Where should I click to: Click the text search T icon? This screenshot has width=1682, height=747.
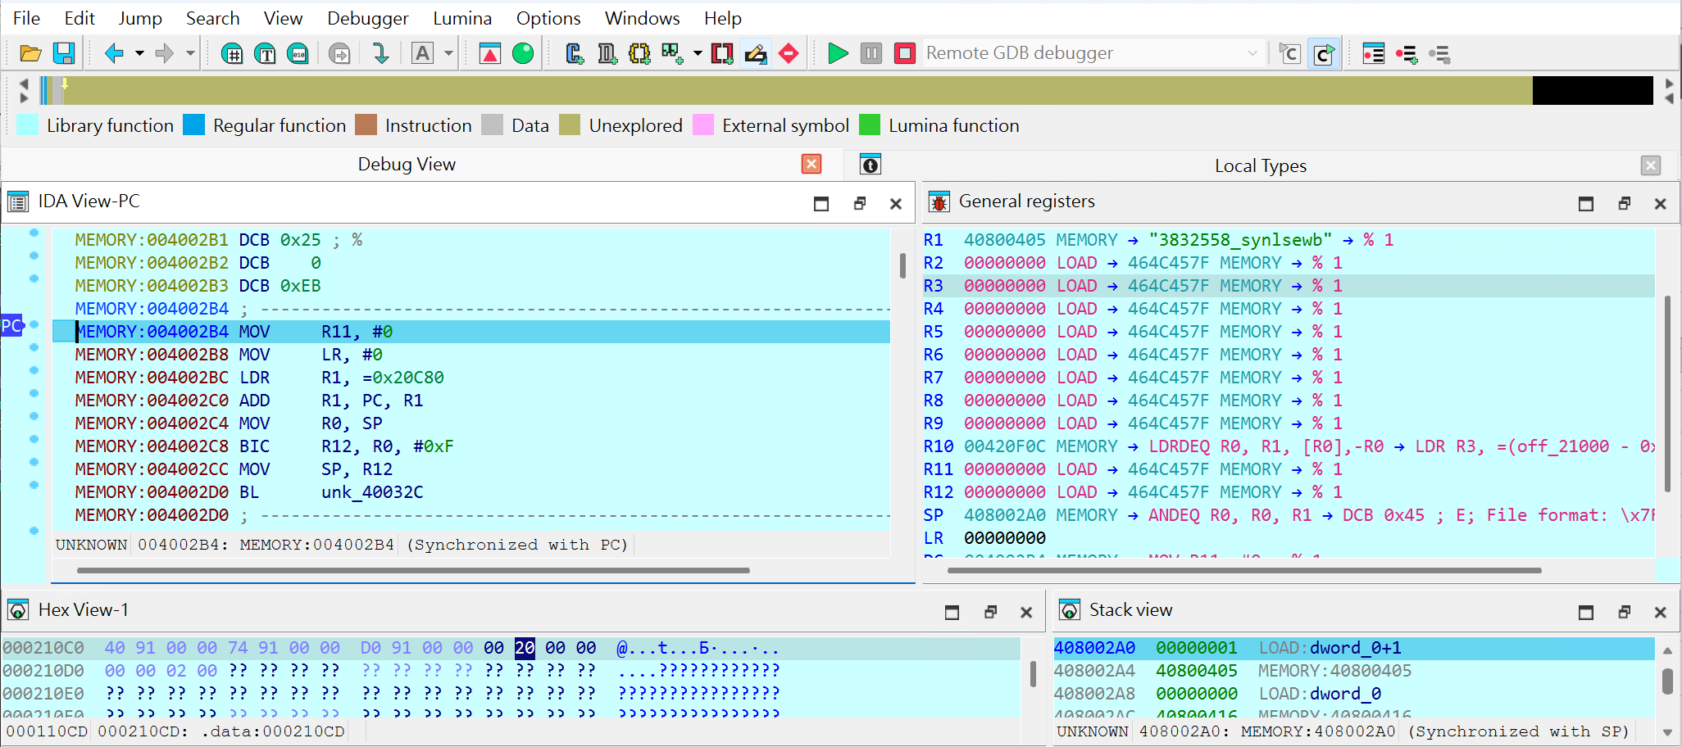pos(265,54)
